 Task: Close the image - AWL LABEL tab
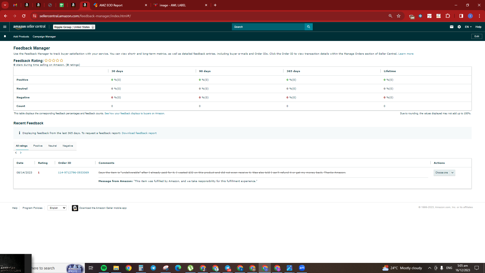click(206, 5)
